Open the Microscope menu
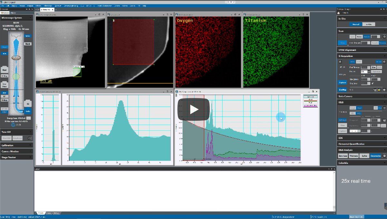This screenshot has width=387, height=219. pyautogui.click(x=48, y=6)
